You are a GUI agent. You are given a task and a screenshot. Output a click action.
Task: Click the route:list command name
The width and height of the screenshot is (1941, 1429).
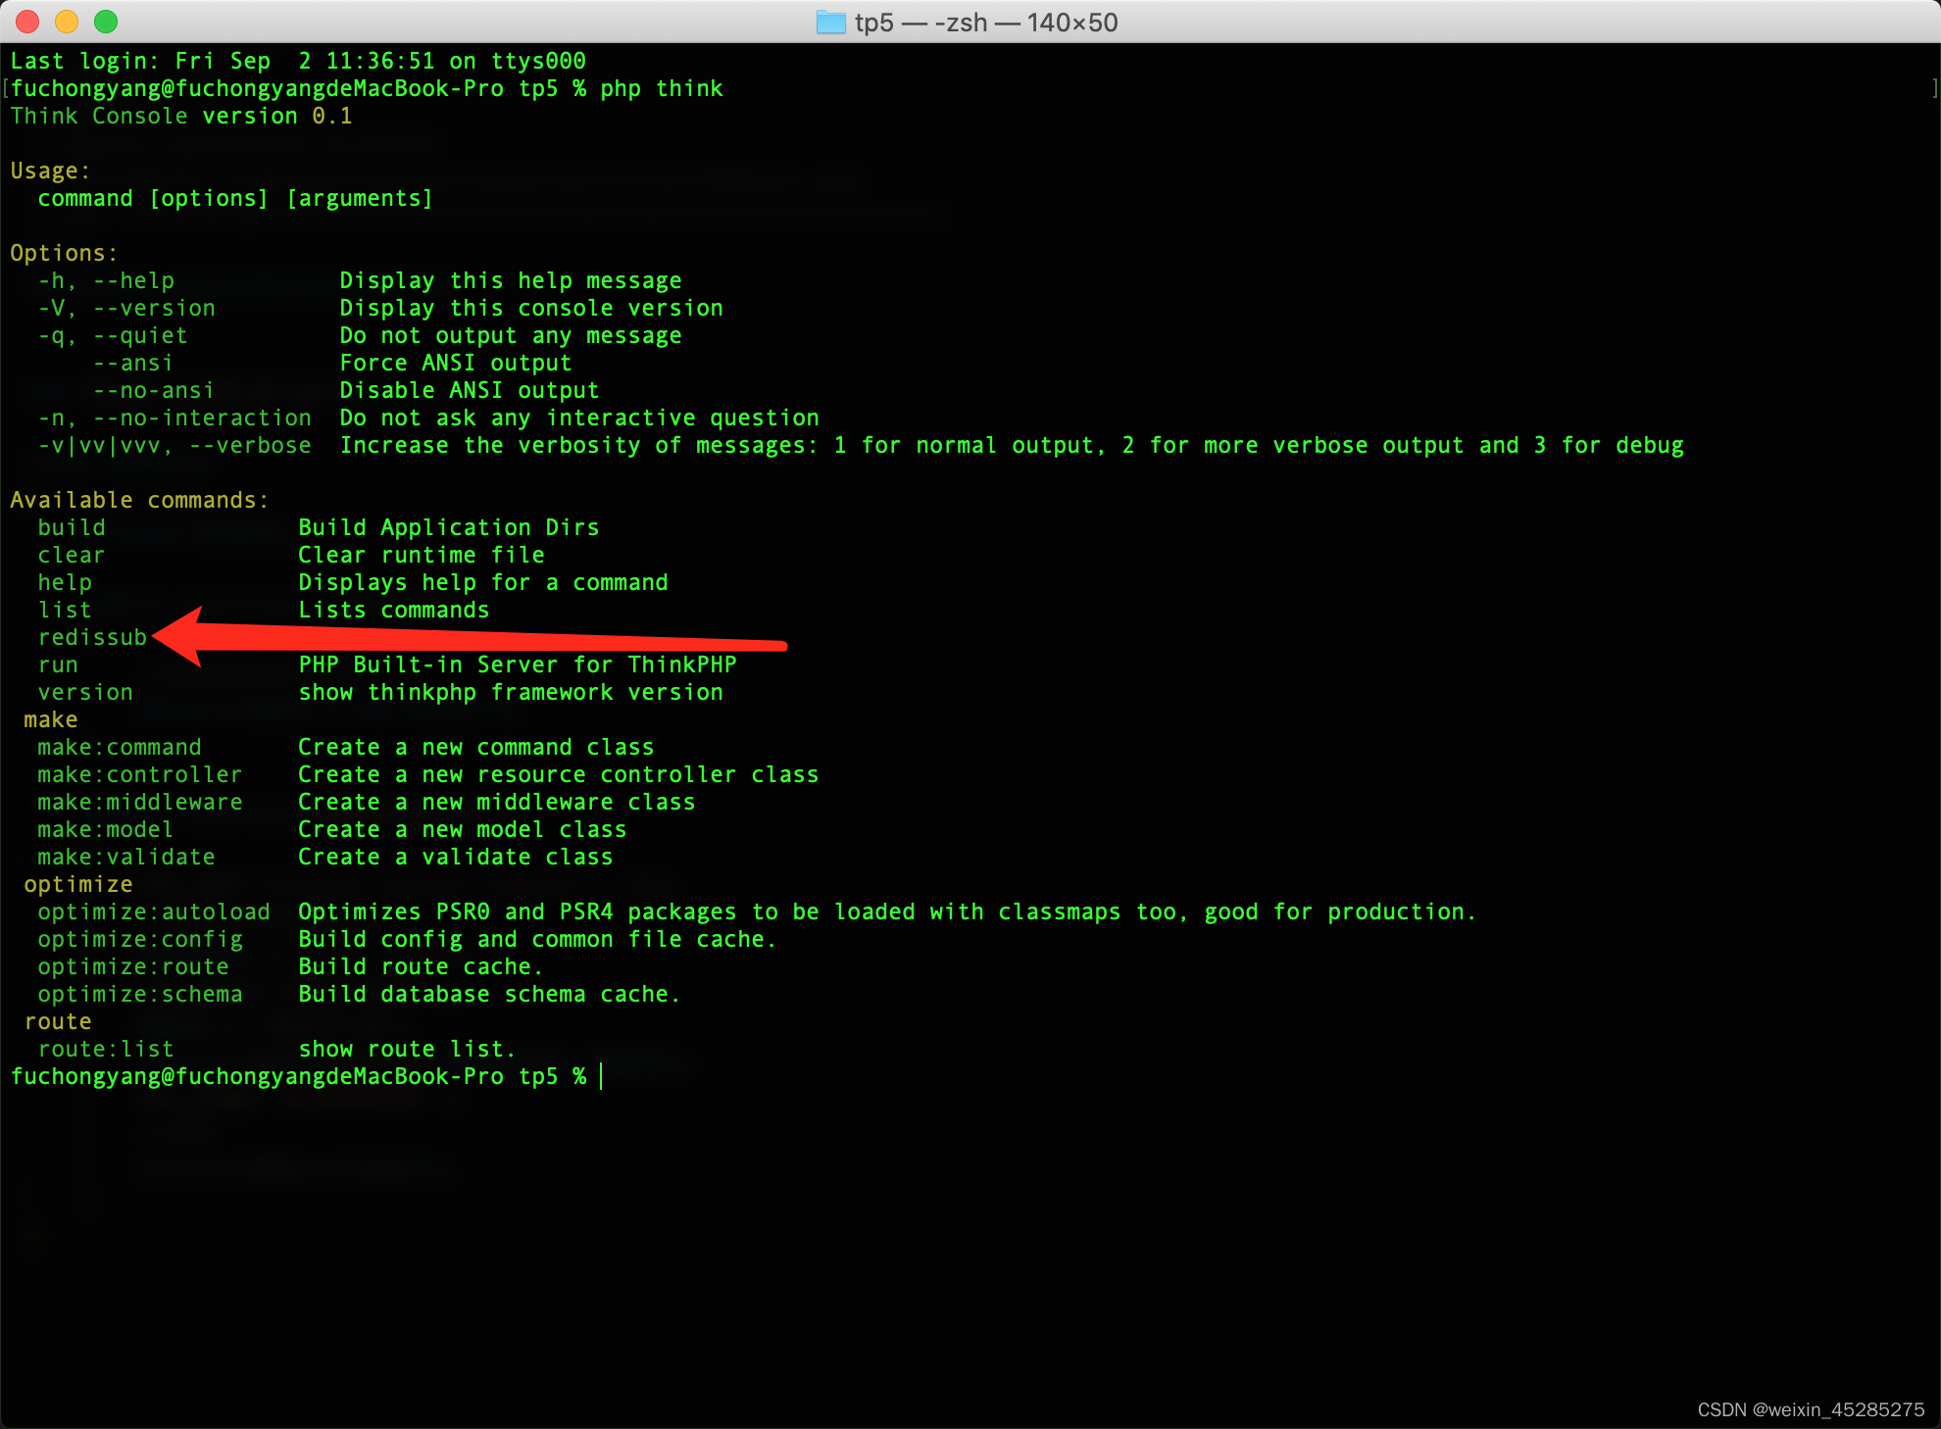pos(105,1049)
